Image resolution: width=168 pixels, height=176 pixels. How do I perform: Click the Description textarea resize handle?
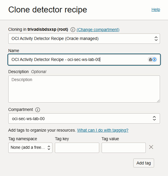158,101
